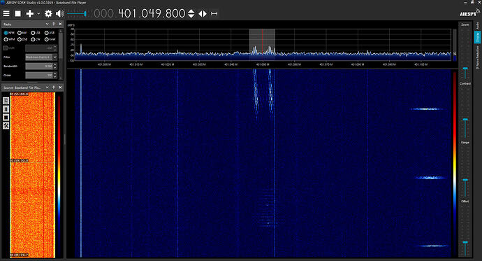Toggle the left-right tuning style icon
This screenshot has height=261, width=482.
click(x=203, y=13)
